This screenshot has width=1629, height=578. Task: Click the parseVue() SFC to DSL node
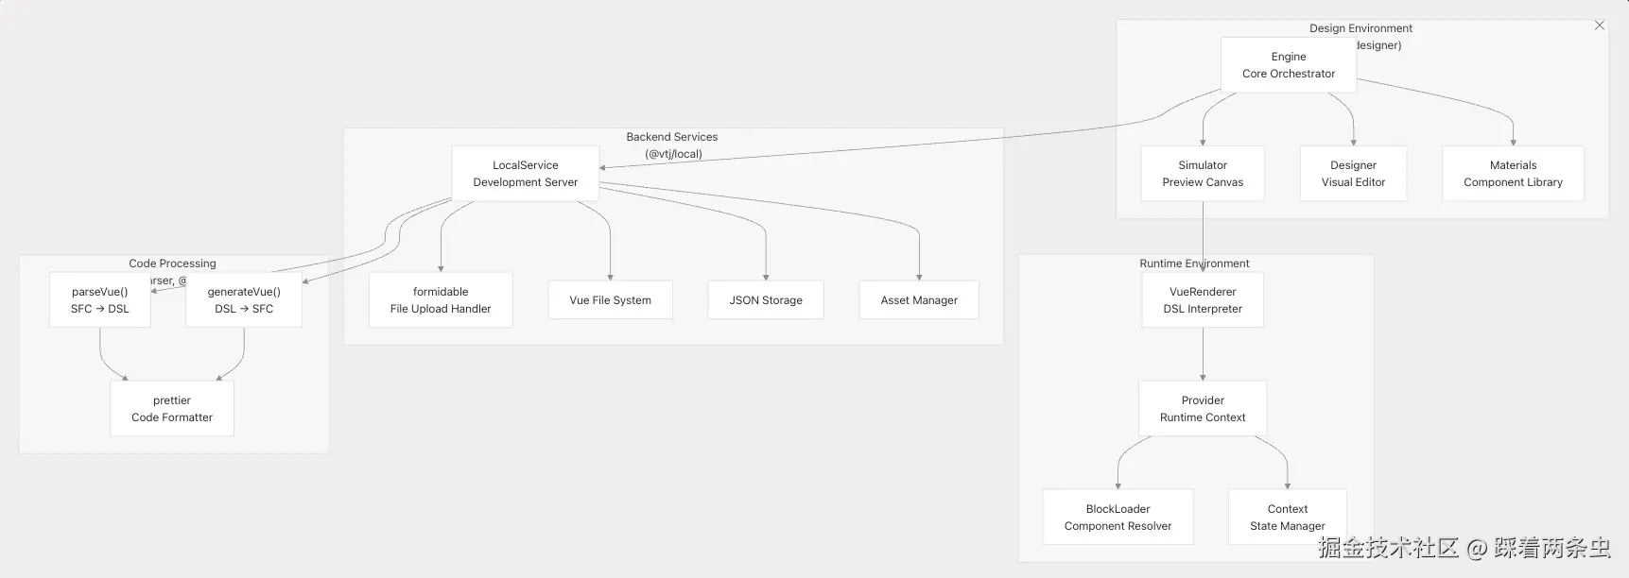(99, 300)
